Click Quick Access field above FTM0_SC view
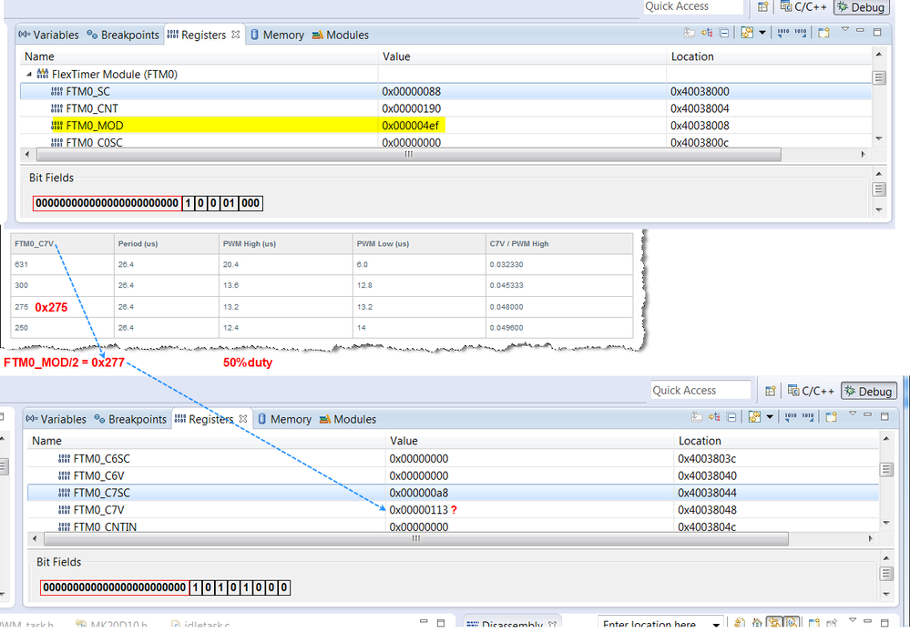 pyautogui.click(x=693, y=6)
